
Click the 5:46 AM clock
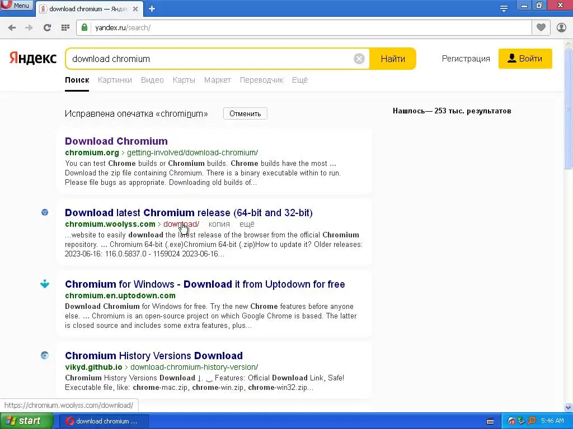(552, 421)
